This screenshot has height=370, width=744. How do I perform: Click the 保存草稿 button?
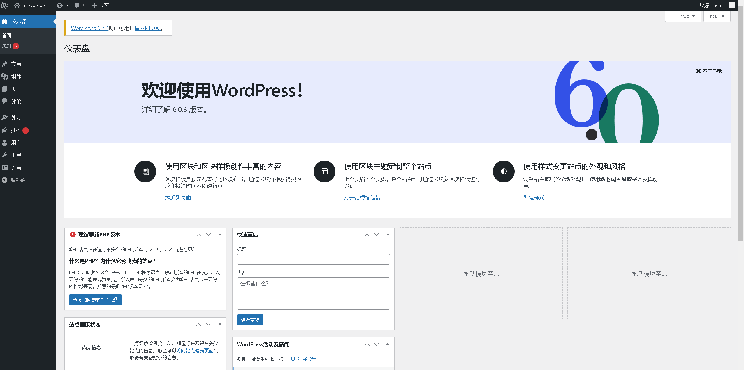coord(250,320)
